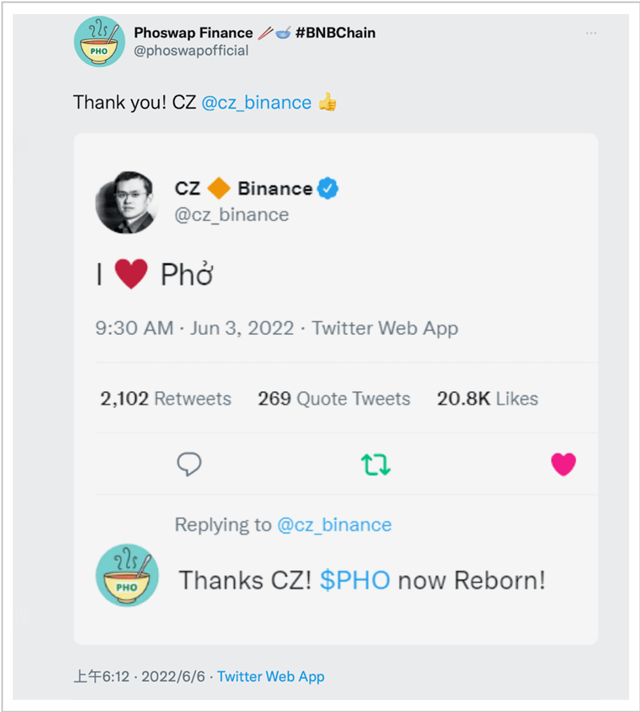The image size is (640, 712).
Task: Click the @phoswapofficial handle
Action: pyautogui.click(x=191, y=51)
